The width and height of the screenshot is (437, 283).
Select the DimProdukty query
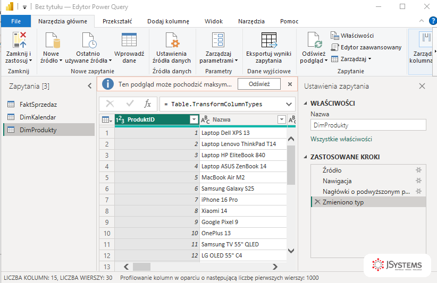point(49,130)
